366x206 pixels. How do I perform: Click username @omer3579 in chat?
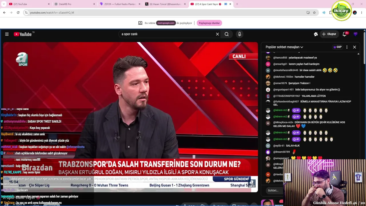[x=280, y=83]
